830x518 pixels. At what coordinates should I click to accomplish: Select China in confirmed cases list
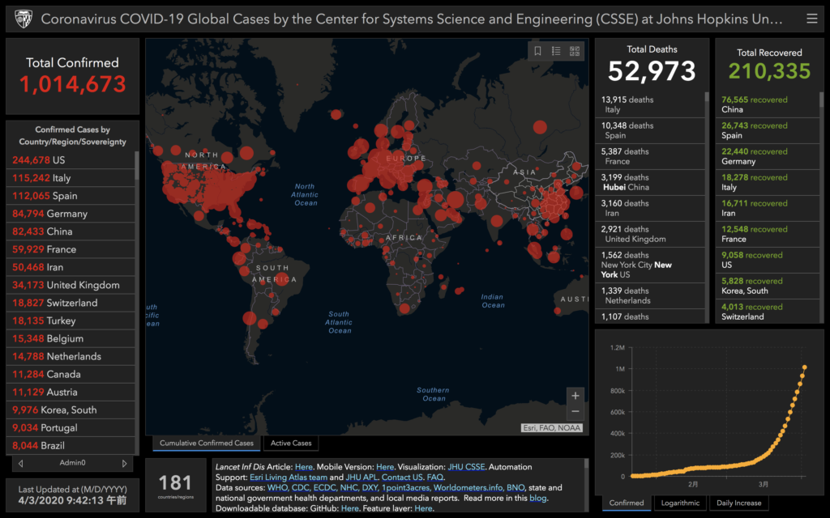point(71,231)
